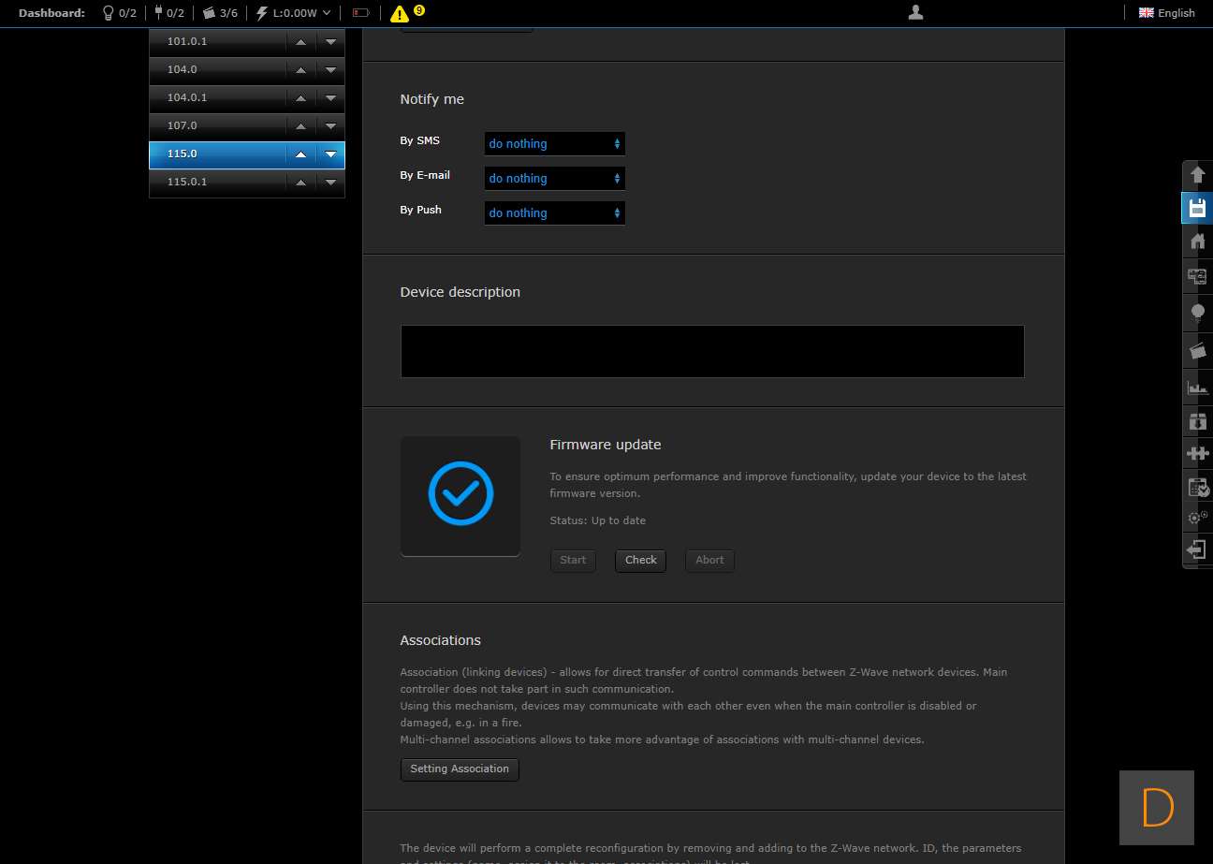Click the house icon in right sidebar

[1196, 242]
